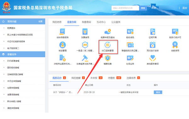This screenshot has width=189, height=119.
Task: Open 电子税务局二 sidebar link
Action: (13, 48)
